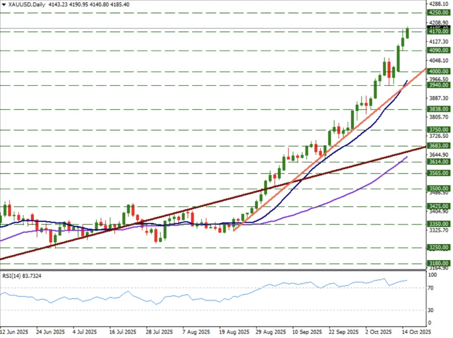Select the 3750.00 price level tag
Image resolution: width=453 pixels, height=338 pixels.
[x=438, y=129]
